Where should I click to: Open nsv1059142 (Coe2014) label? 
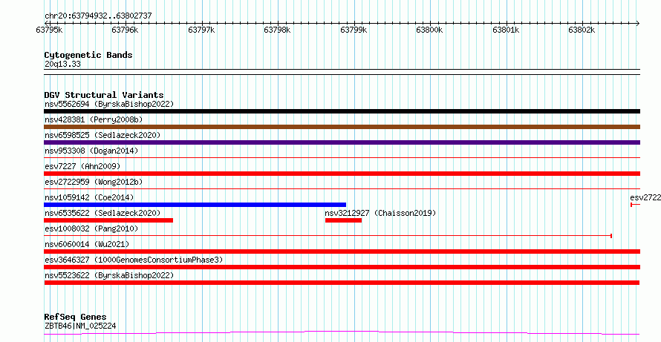(x=89, y=197)
